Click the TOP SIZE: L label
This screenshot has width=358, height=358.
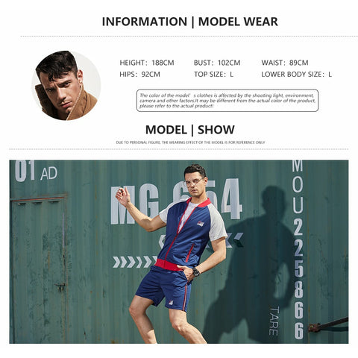(213, 74)
